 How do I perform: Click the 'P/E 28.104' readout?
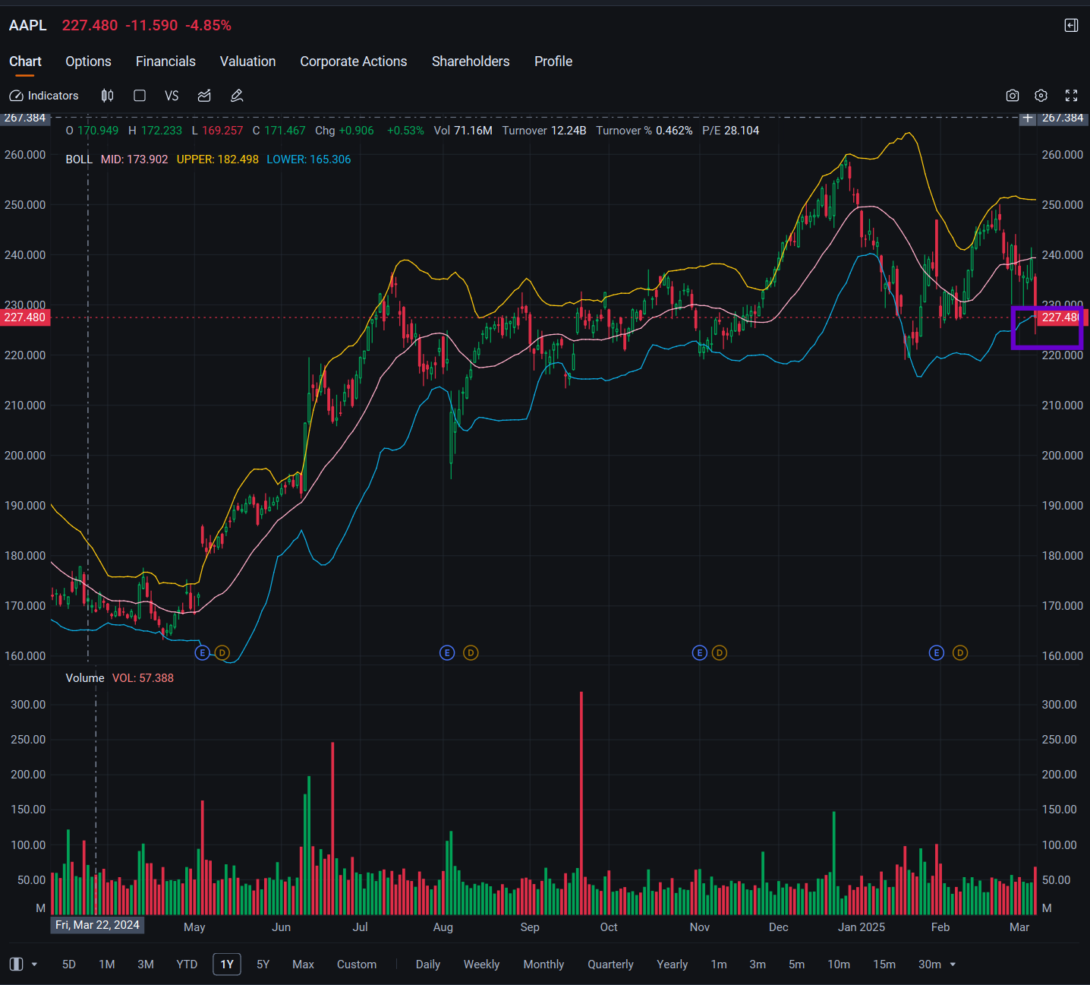tap(731, 131)
